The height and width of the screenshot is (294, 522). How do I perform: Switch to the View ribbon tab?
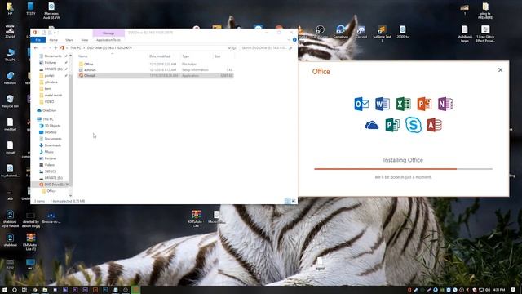point(85,40)
